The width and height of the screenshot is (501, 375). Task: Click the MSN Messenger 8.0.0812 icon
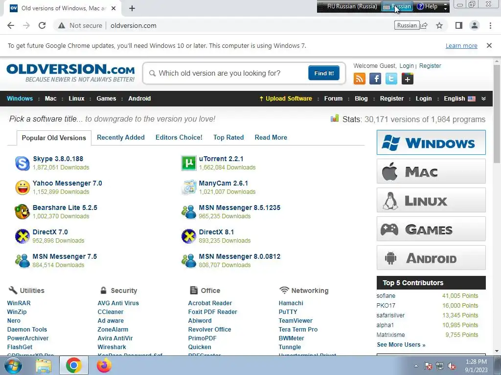click(188, 261)
